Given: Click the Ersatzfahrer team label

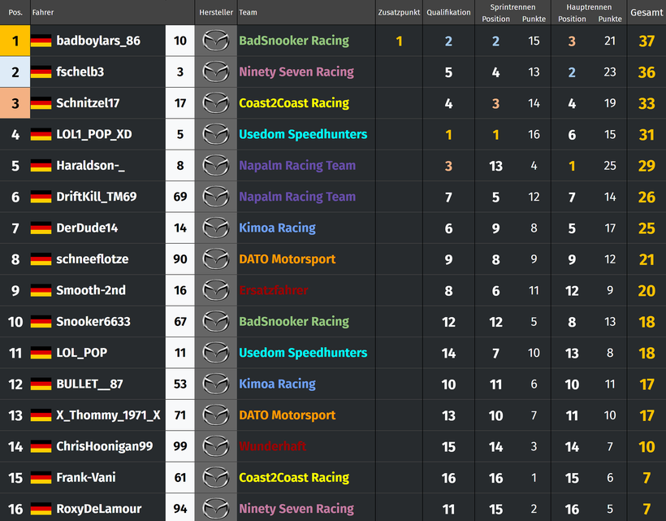Looking at the screenshot, I should click(x=274, y=290).
